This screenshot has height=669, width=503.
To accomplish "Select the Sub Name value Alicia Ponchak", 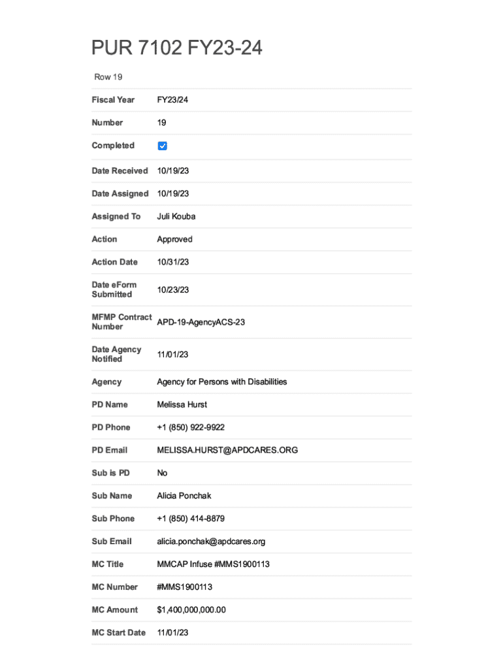I will pos(184,496).
